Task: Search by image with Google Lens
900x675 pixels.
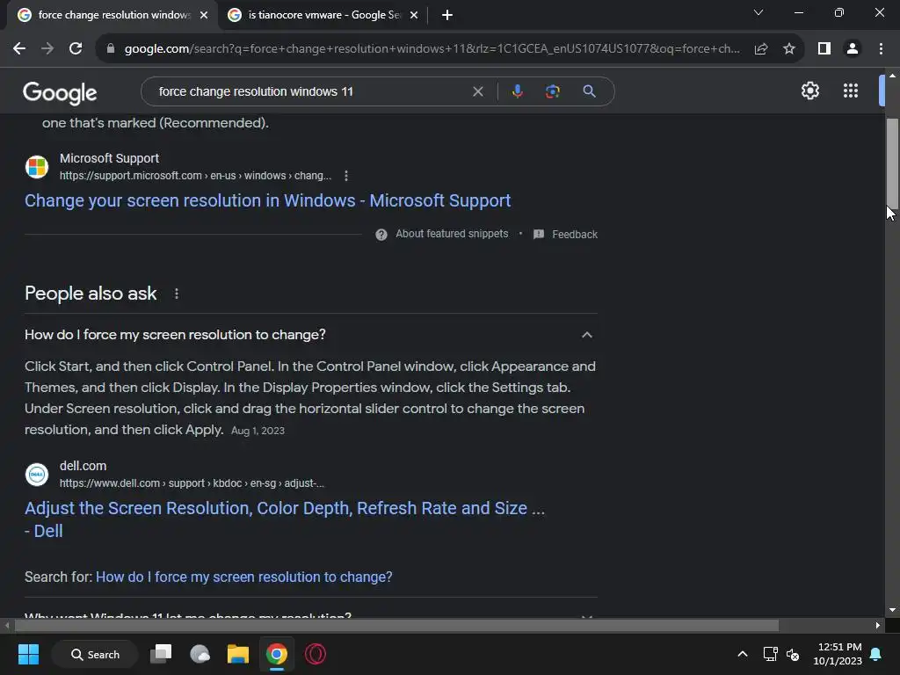Action: (x=552, y=91)
